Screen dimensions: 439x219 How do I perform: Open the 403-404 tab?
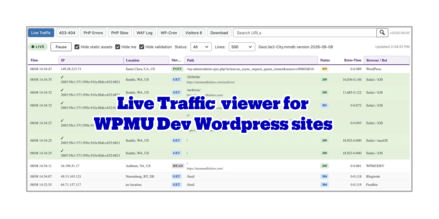[x=67, y=33]
